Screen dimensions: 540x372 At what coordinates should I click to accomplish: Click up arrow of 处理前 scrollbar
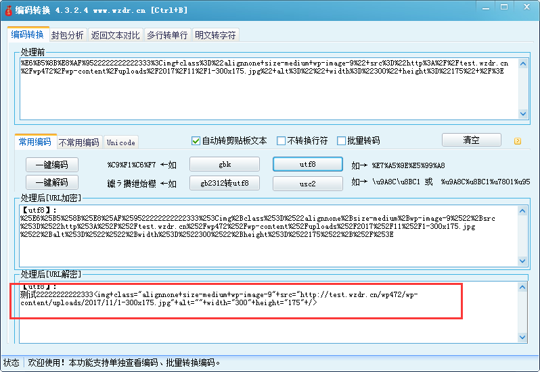523,63
